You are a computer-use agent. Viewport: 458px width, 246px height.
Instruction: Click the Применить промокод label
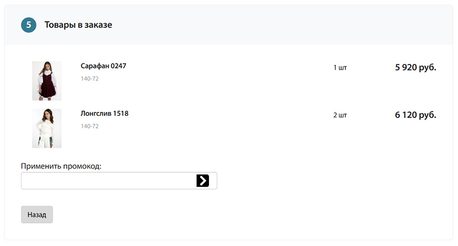[x=61, y=166]
